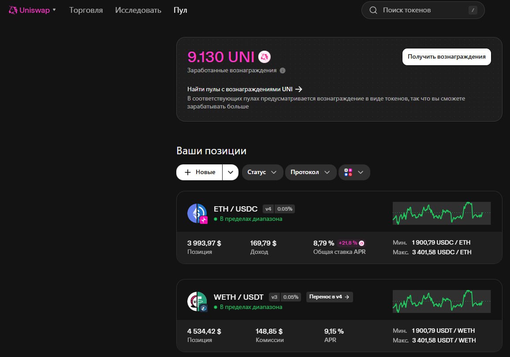Open the ETH / USDC price chart
This screenshot has width=510, height=357.
coord(442,213)
